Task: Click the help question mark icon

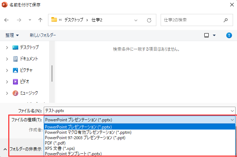Action: [x=229, y=35]
